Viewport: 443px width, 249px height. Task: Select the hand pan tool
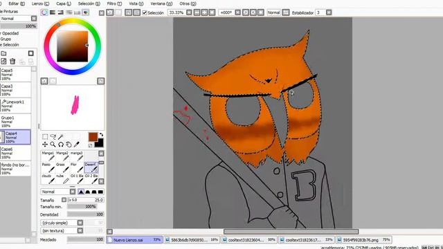pyautogui.click(x=69, y=145)
